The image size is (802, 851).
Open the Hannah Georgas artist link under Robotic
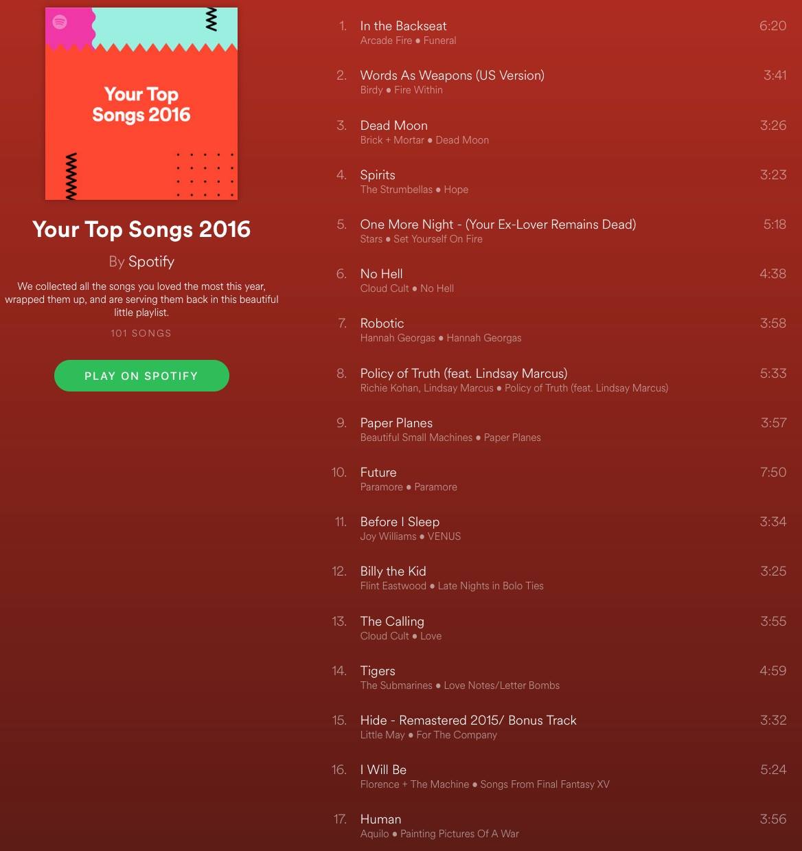click(x=398, y=338)
